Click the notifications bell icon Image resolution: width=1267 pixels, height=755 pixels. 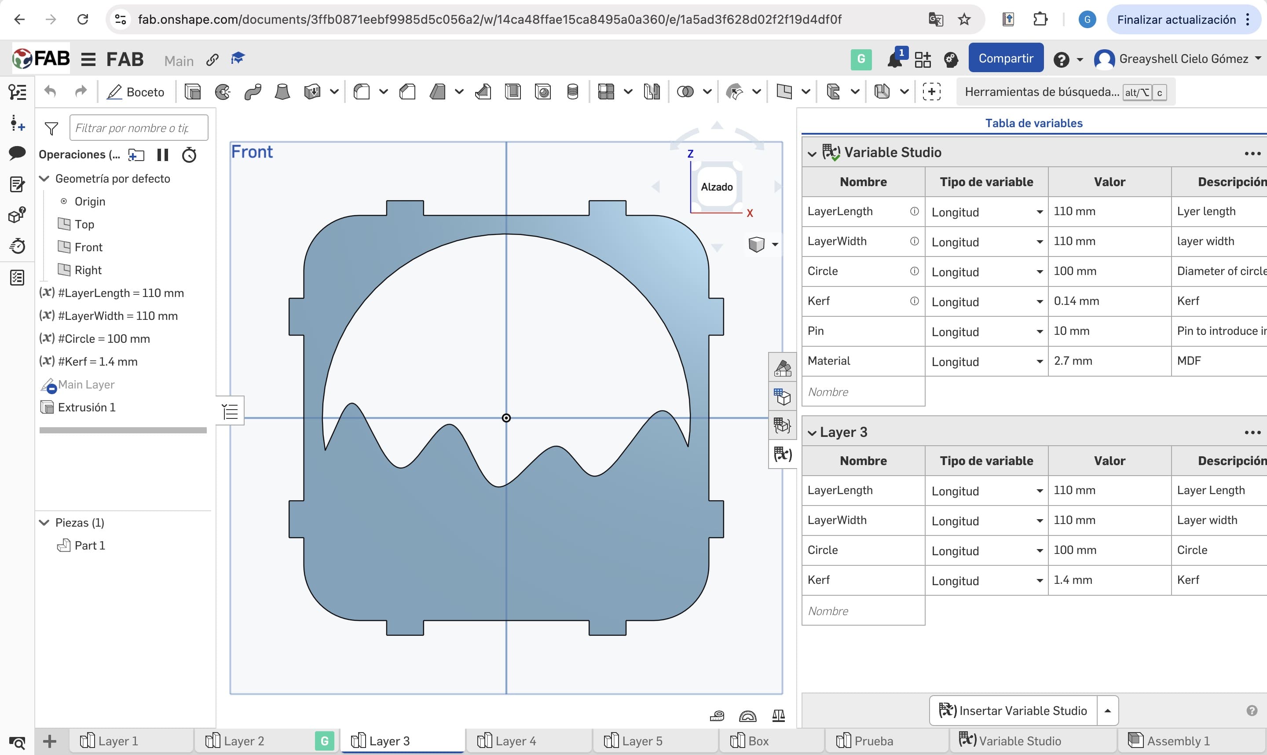tap(894, 59)
